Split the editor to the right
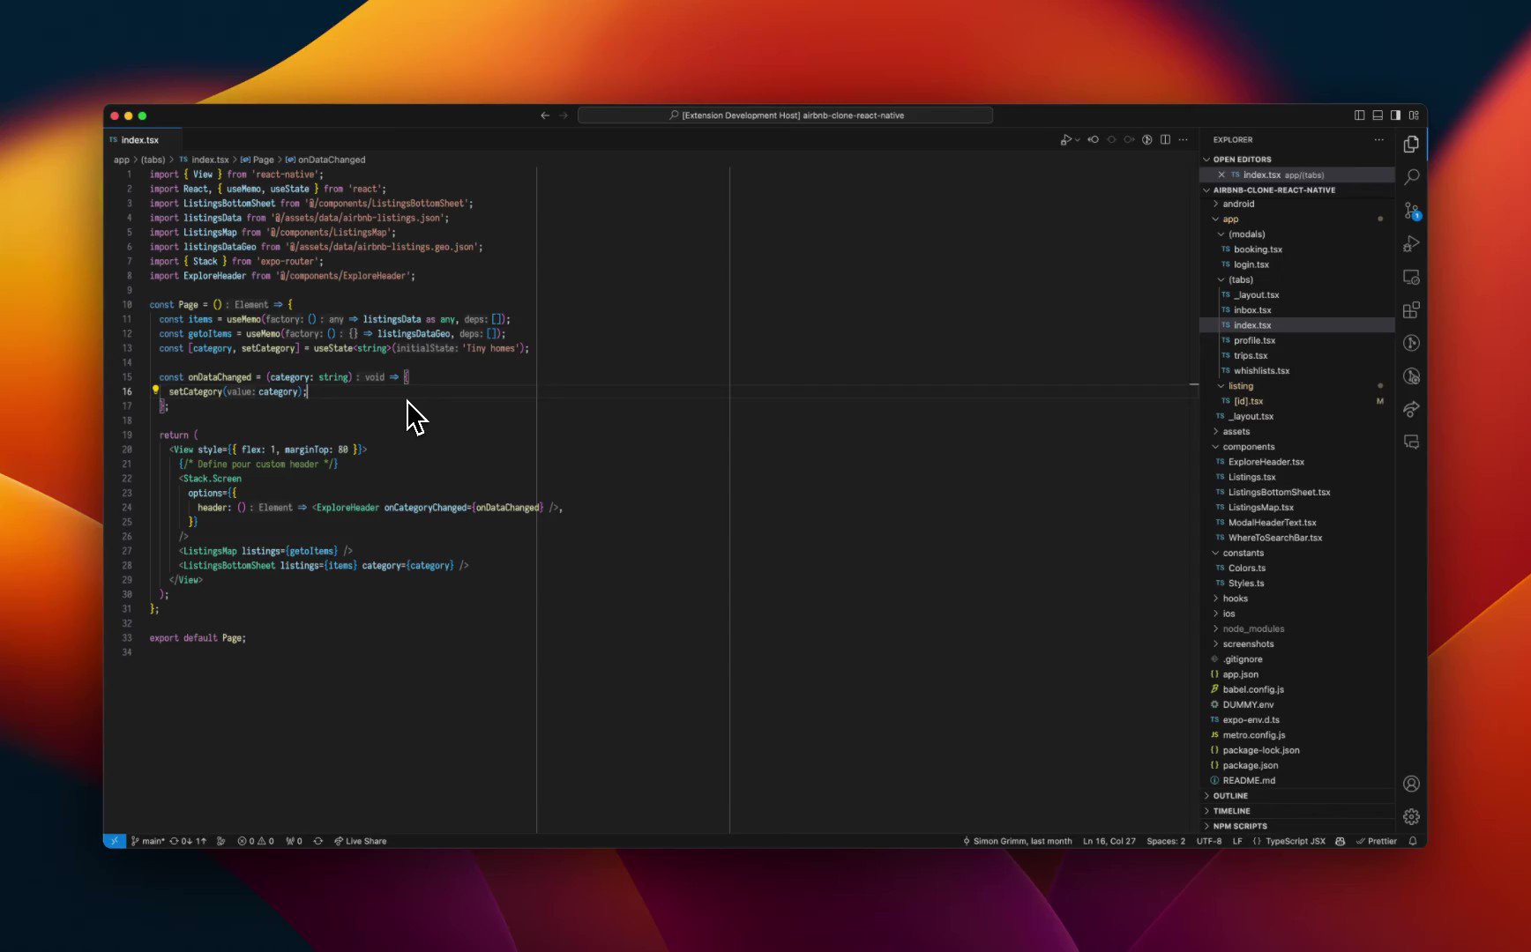This screenshot has width=1531, height=952. click(x=1165, y=139)
